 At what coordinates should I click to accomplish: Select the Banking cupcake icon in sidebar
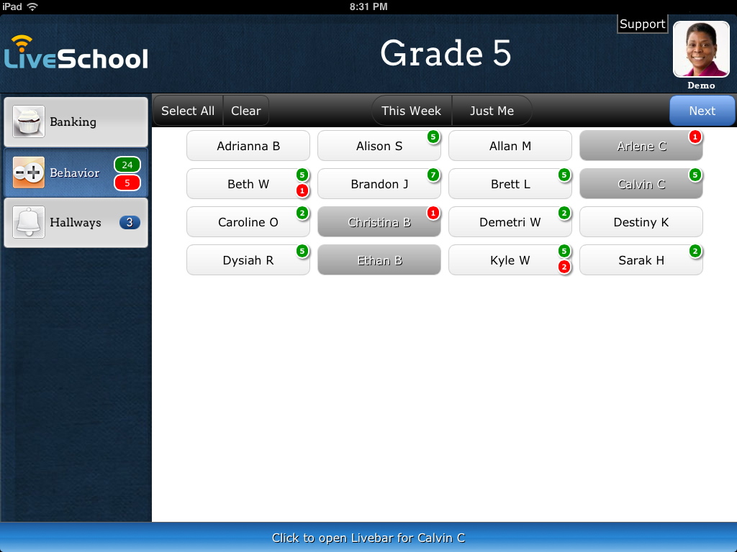(27, 122)
